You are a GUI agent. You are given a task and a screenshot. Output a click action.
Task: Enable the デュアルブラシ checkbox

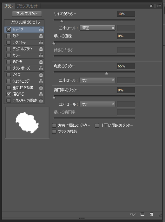(9, 49)
